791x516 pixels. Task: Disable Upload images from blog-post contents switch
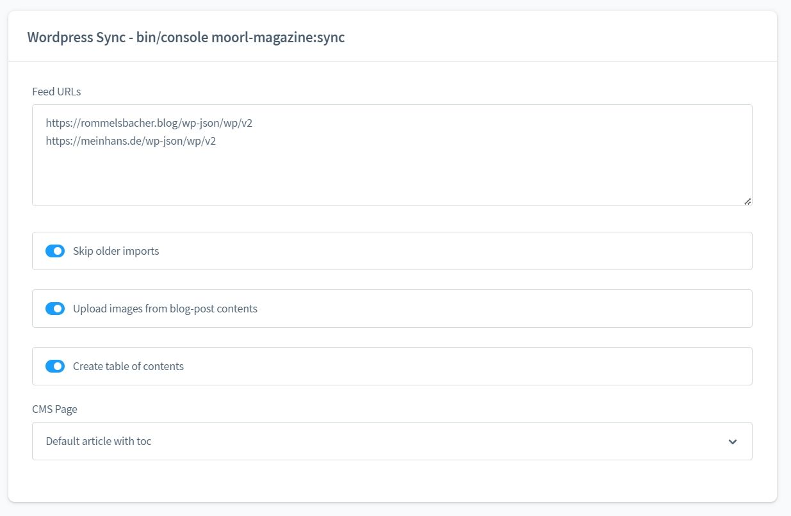[x=55, y=309]
